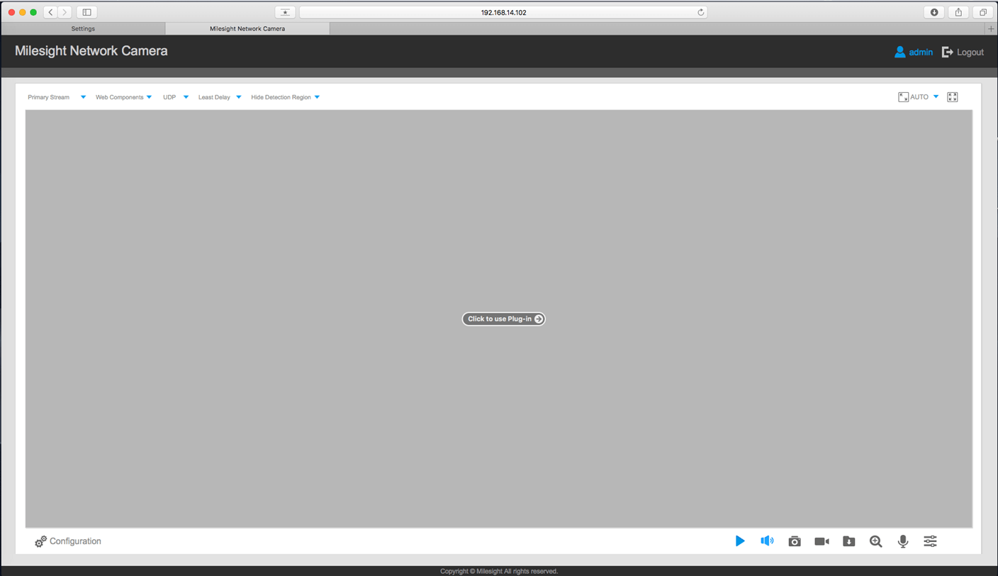Show Safari downloads icon

coord(934,12)
